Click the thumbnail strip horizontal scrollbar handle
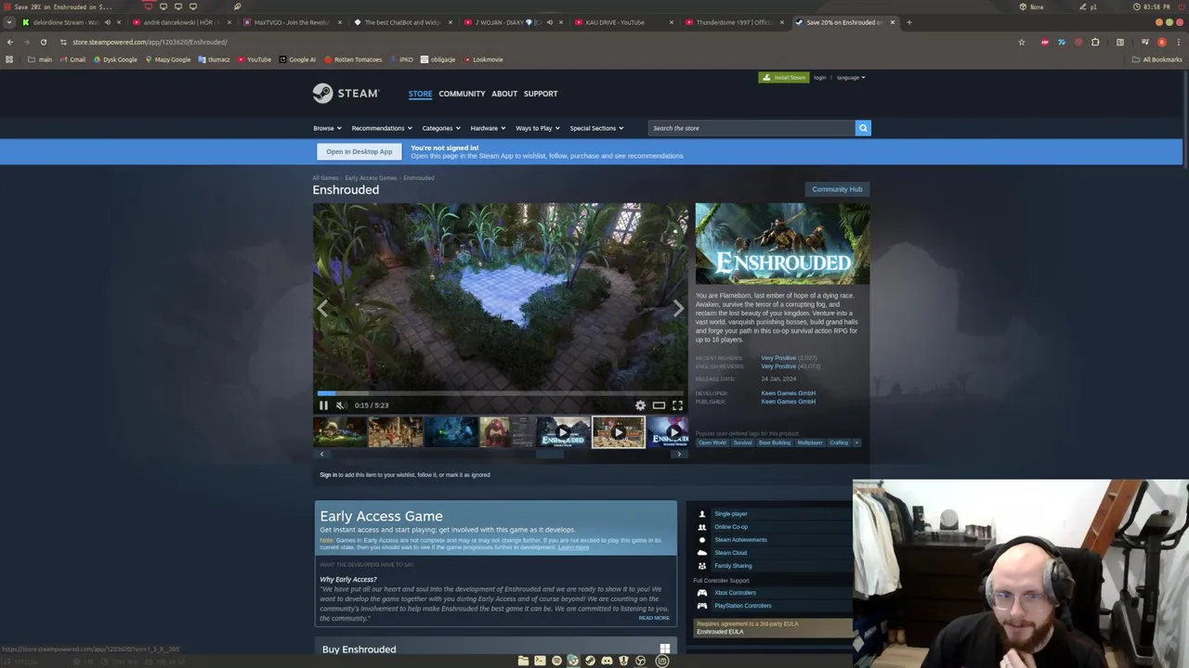1189x668 pixels. 550,454
